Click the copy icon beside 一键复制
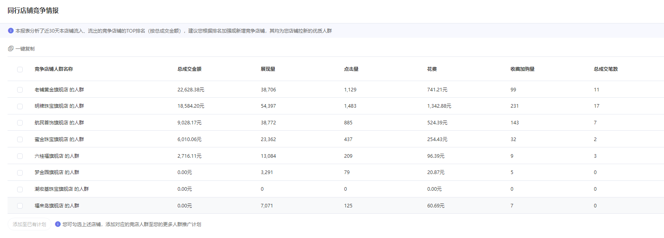This screenshot has width=664, height=238. click(11, 48)
